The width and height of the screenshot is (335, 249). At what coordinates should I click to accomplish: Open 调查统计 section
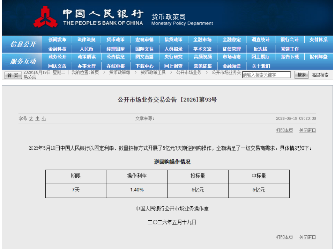(x=261, y=40)
